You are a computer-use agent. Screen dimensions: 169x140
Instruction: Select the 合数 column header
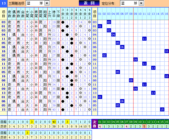point(23,14)
